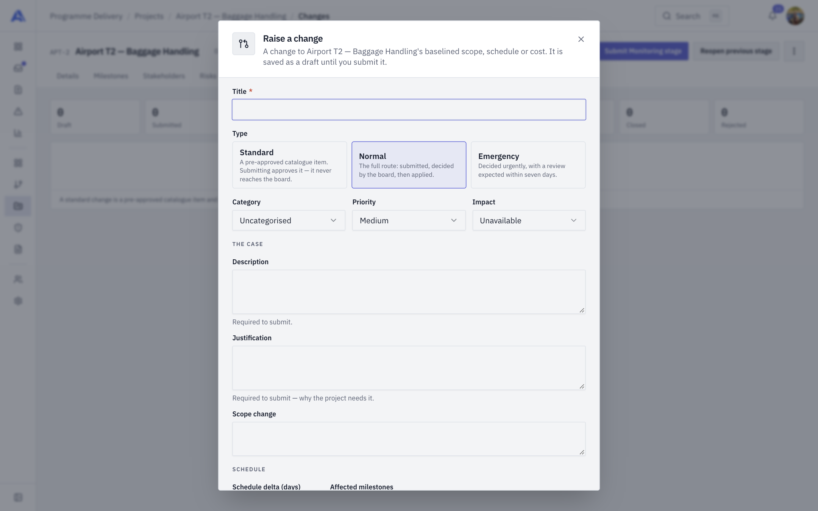Image resolution: width=818 pixels, height=511 pixels.
Task: Switch to the Stakeholders tab
Action: pos(164,76)
